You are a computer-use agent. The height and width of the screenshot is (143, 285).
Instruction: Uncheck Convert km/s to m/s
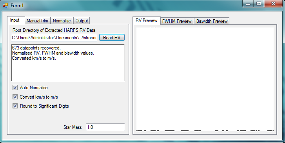(15, 97)
